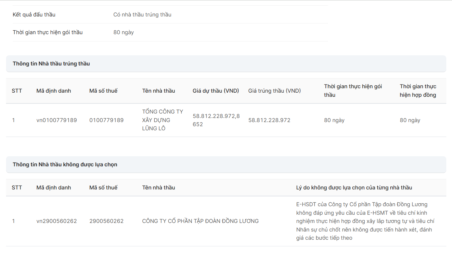Click the "Thời gian thực hiện hợp đồng" column header
Screen dimensions: 452x259
point(418,91)
